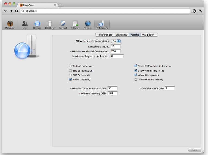Open the Software updates icon
This screenshot has width=208, height=155.
[x=75, y=23]
